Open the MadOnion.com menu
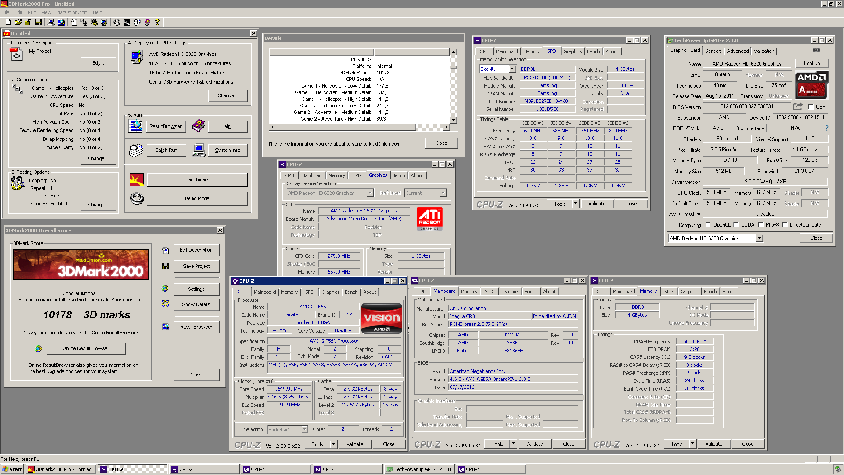 [72, 12]
